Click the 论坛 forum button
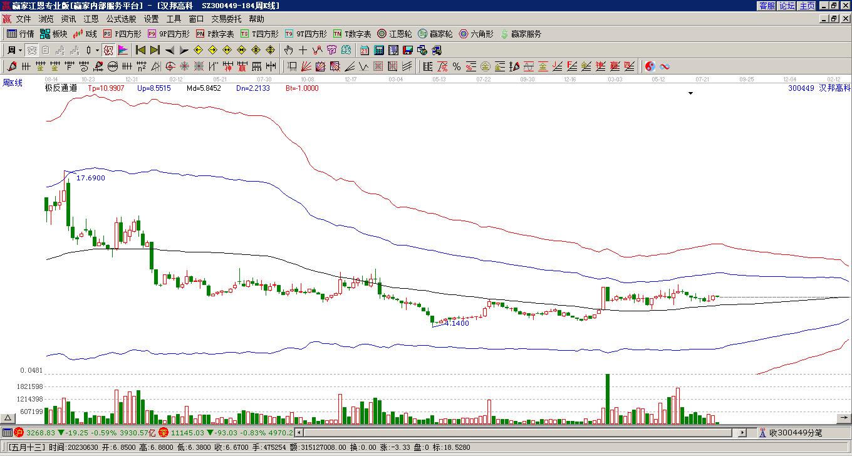Image resolution: width=852 pixels, height=456 pixels. click(x=787, y=6)
